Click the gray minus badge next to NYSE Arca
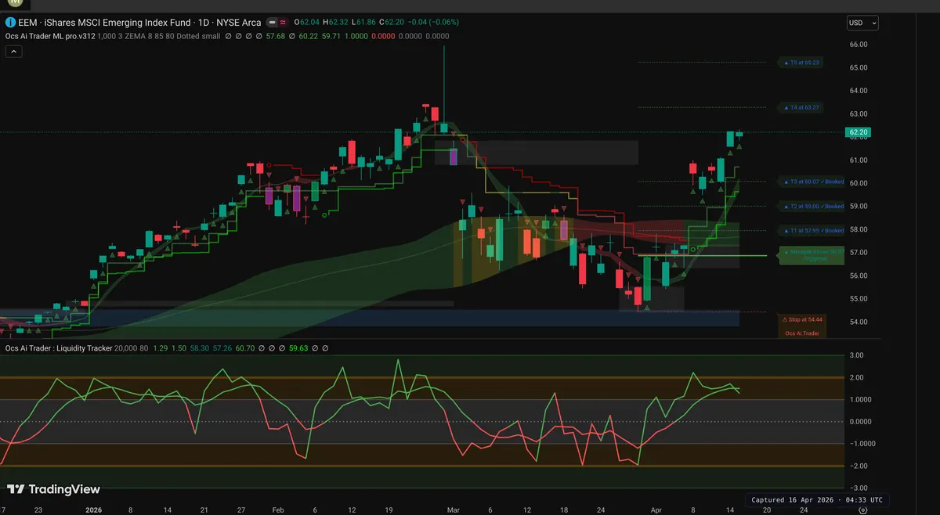Image resolution: width=940 pixels, height=515 pixels. point(271,23)
